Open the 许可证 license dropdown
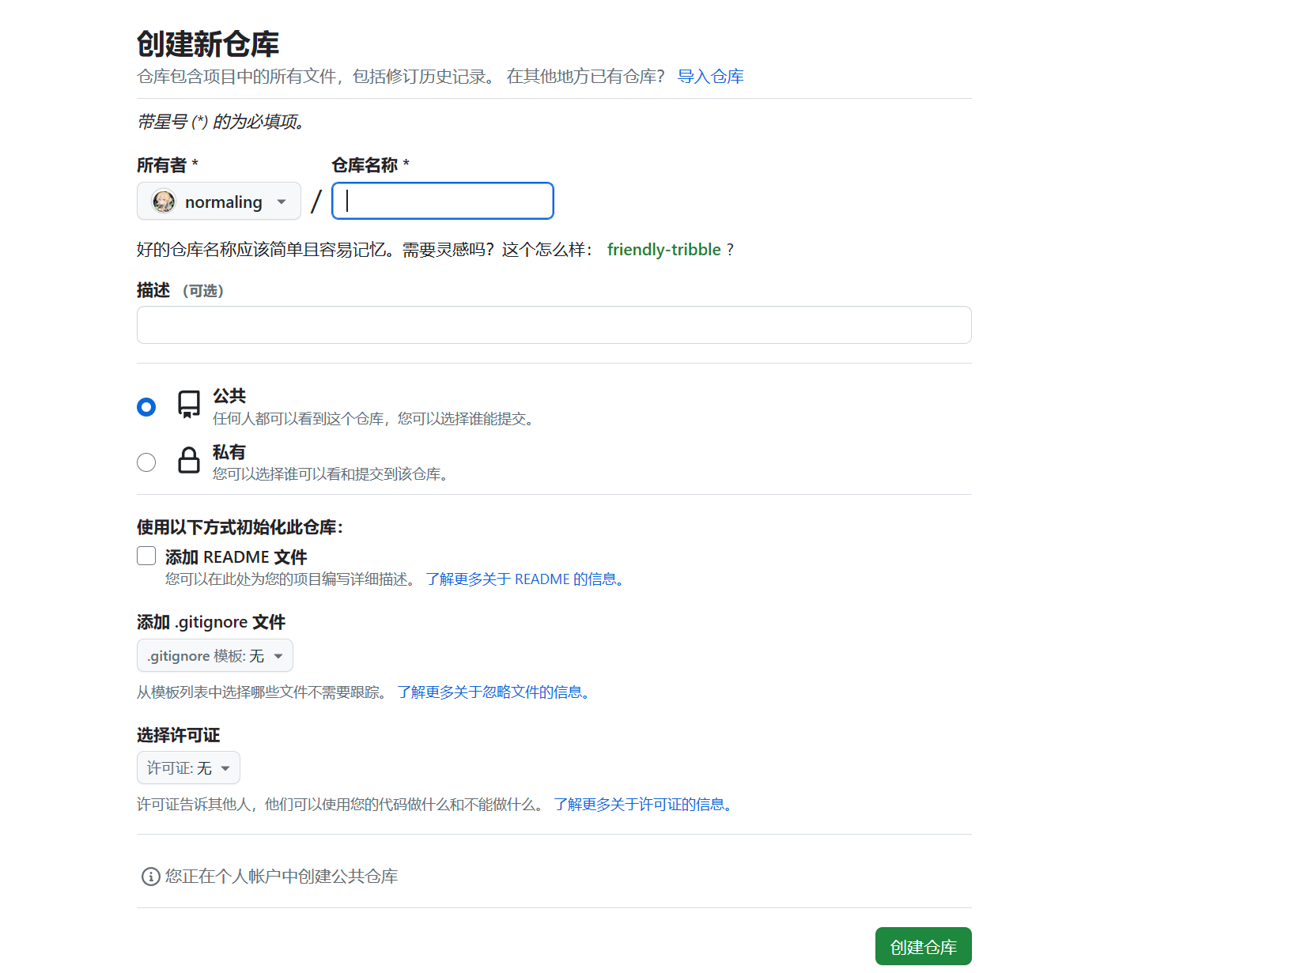The height and width of the screenshot is (973, 1289). click(188, 768)
